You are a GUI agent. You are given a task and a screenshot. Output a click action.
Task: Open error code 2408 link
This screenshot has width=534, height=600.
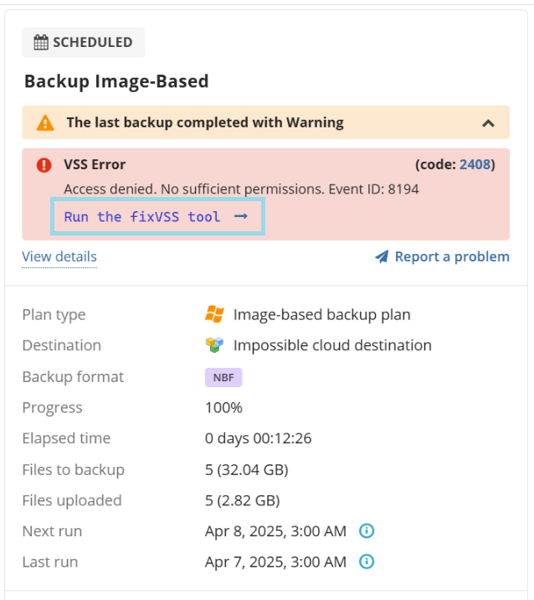tap(475, 164)
